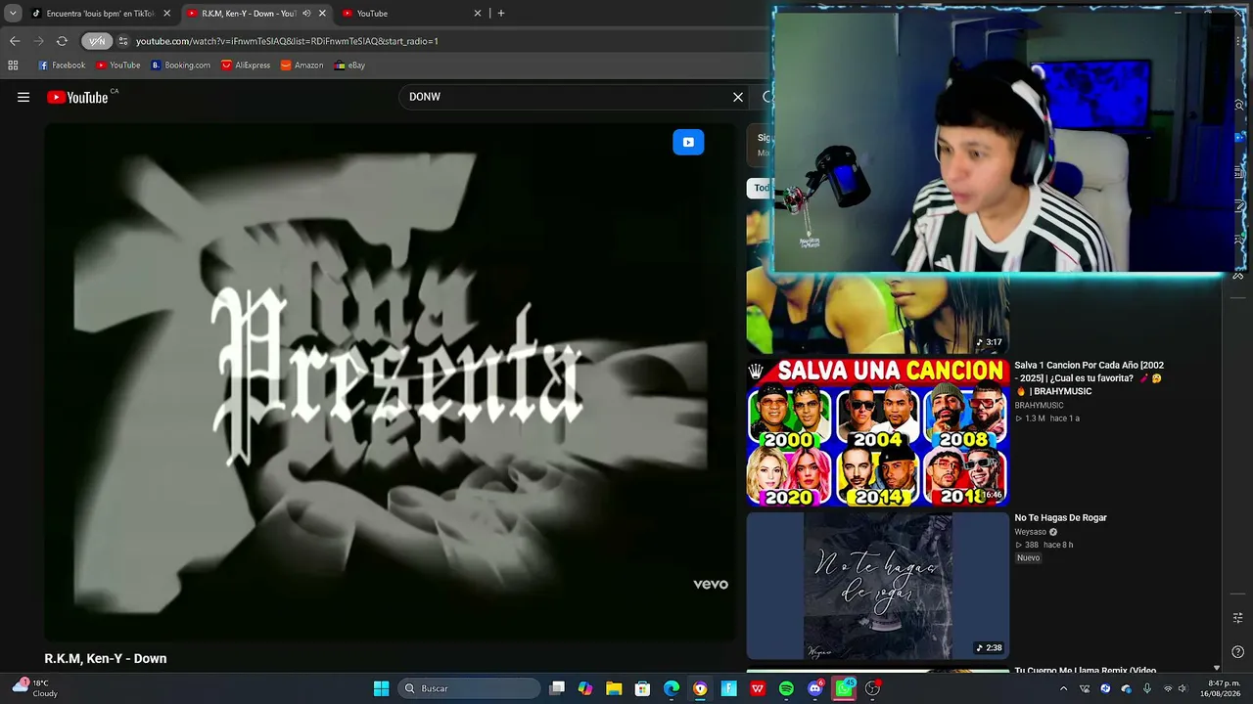Open Spotify from the taskbar
Image resolution: width=1253 pixels, height=704 pixels.
click(786, 688)
